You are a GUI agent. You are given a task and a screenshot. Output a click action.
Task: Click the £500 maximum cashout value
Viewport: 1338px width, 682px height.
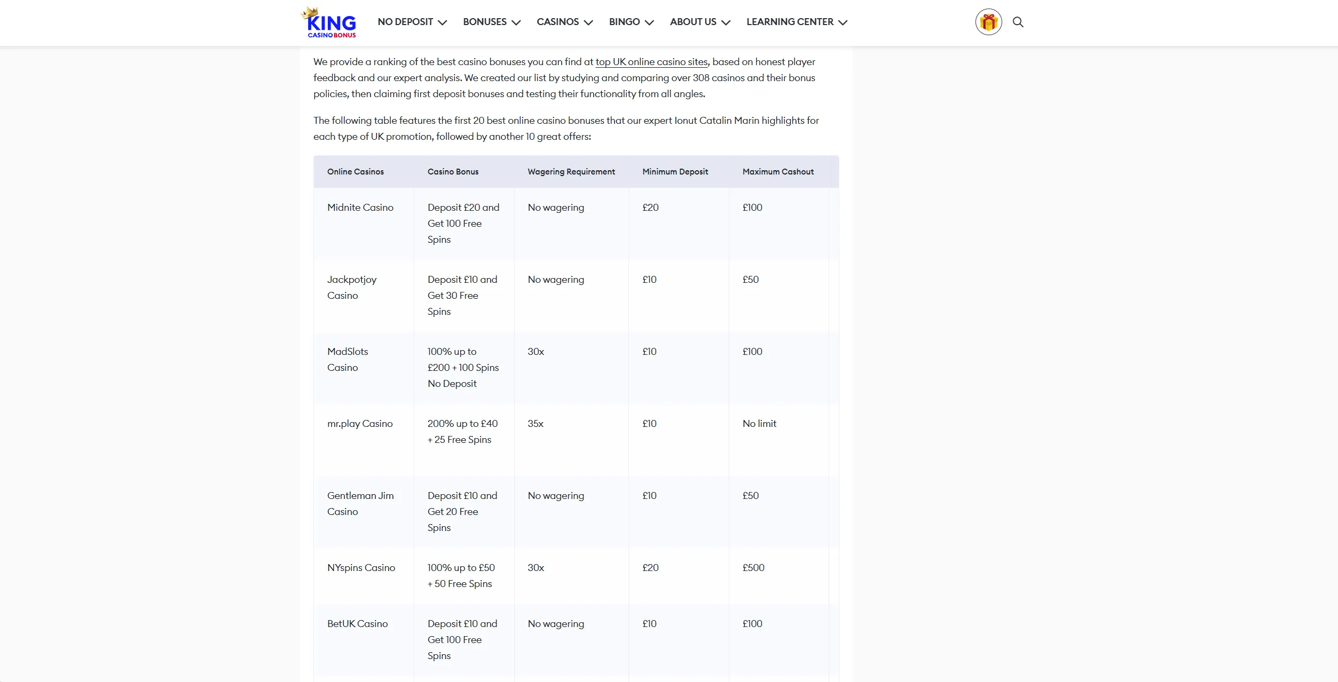[753, 568]
